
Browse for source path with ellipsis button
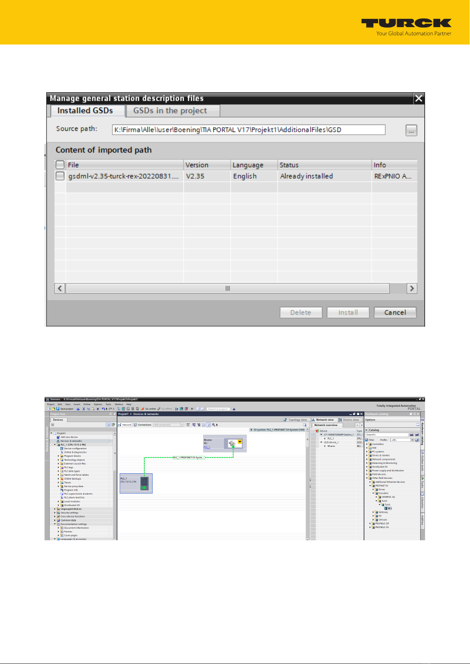[411, 130]
